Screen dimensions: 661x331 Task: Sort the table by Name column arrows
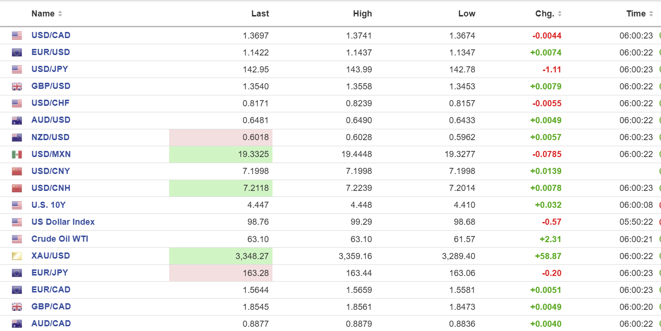(60, 14)
